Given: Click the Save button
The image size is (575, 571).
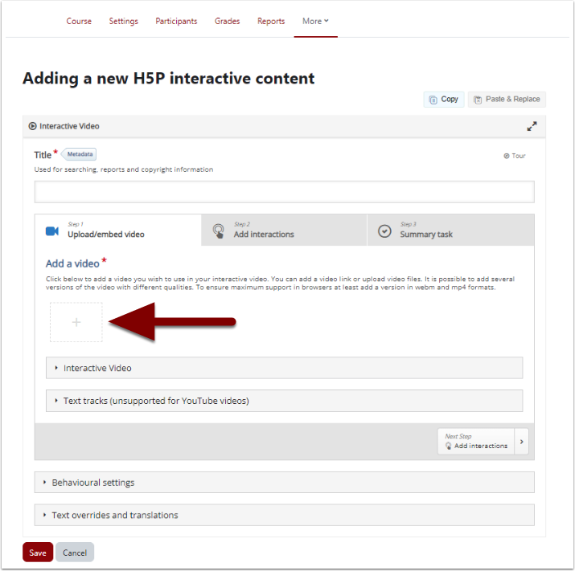Looking at the screenshot, I should coord(38,553).
